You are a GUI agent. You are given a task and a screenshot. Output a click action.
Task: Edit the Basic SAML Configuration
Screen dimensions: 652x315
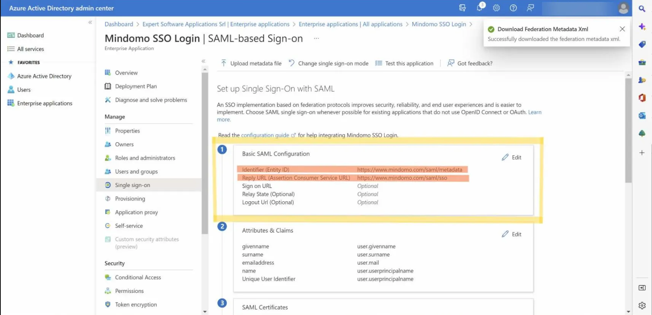pyautogui.click(x=512, y=157)
